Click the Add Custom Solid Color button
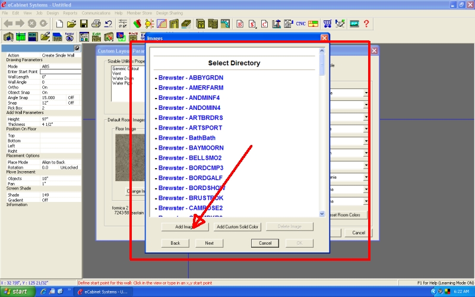 237,227
